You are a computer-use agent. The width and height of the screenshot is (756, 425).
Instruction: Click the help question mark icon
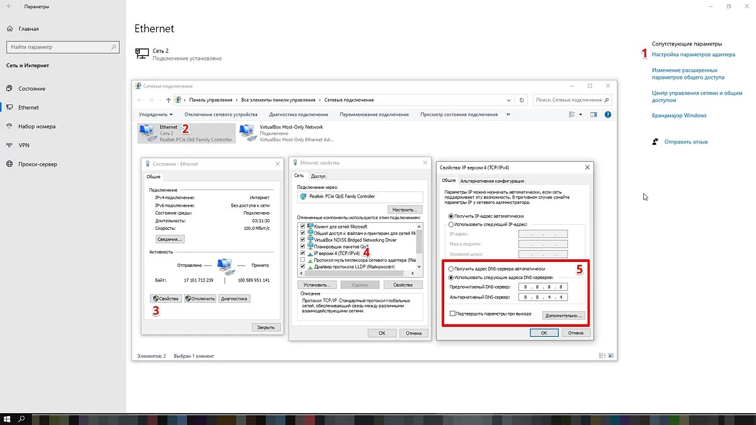pyautogui.click(x=608, y=115)
